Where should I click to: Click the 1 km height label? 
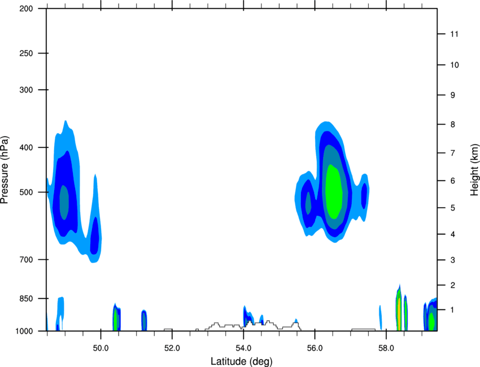(x=453, y=310)
